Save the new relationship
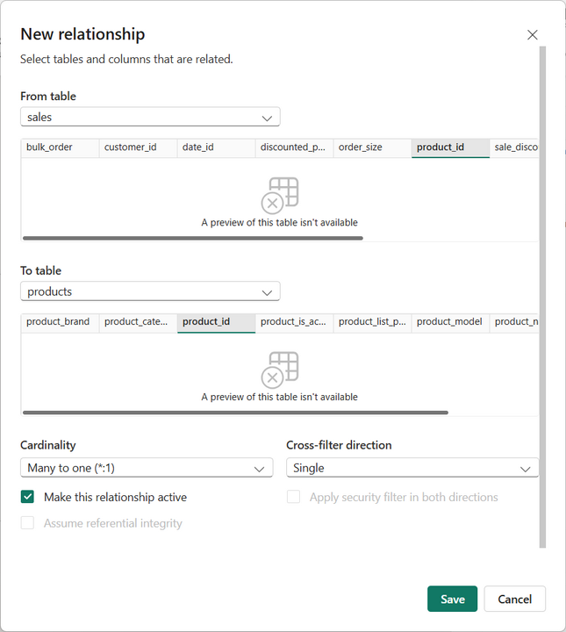 click(x=453, y=599)
